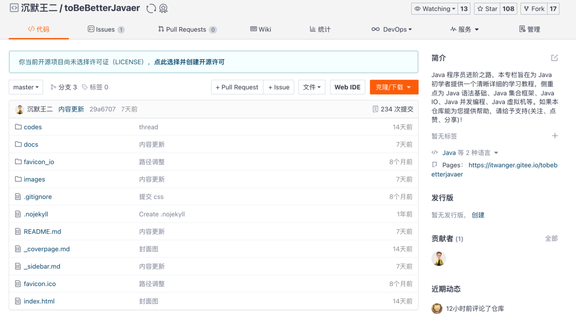Open the 文件 dropdown menu
This screenshot has height=314, width=576.
pos(312,87)
